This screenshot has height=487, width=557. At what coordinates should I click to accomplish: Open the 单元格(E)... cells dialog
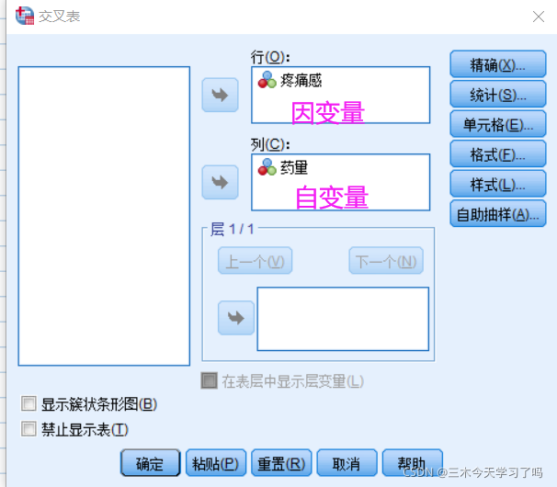[497, 124]
